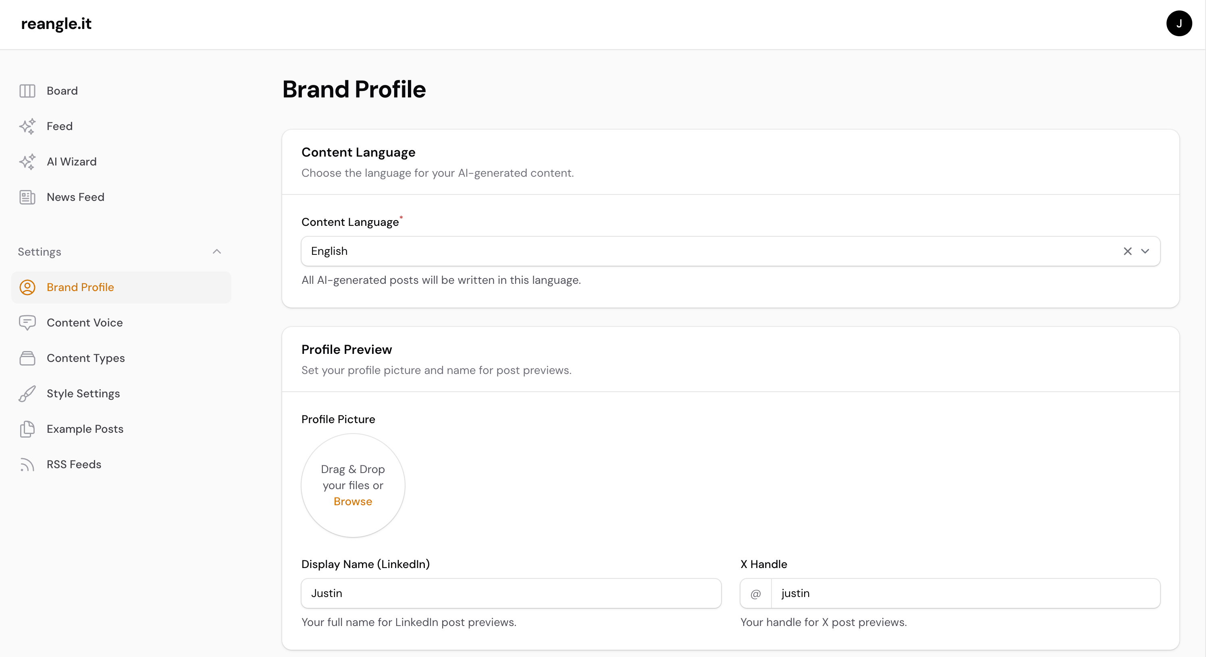Open Content Voice settings

84,322
